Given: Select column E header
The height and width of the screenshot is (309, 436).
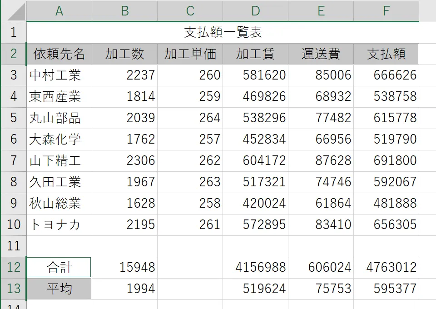Looking at the screenshot, I should pyautogui.click(x=321, y=11).
